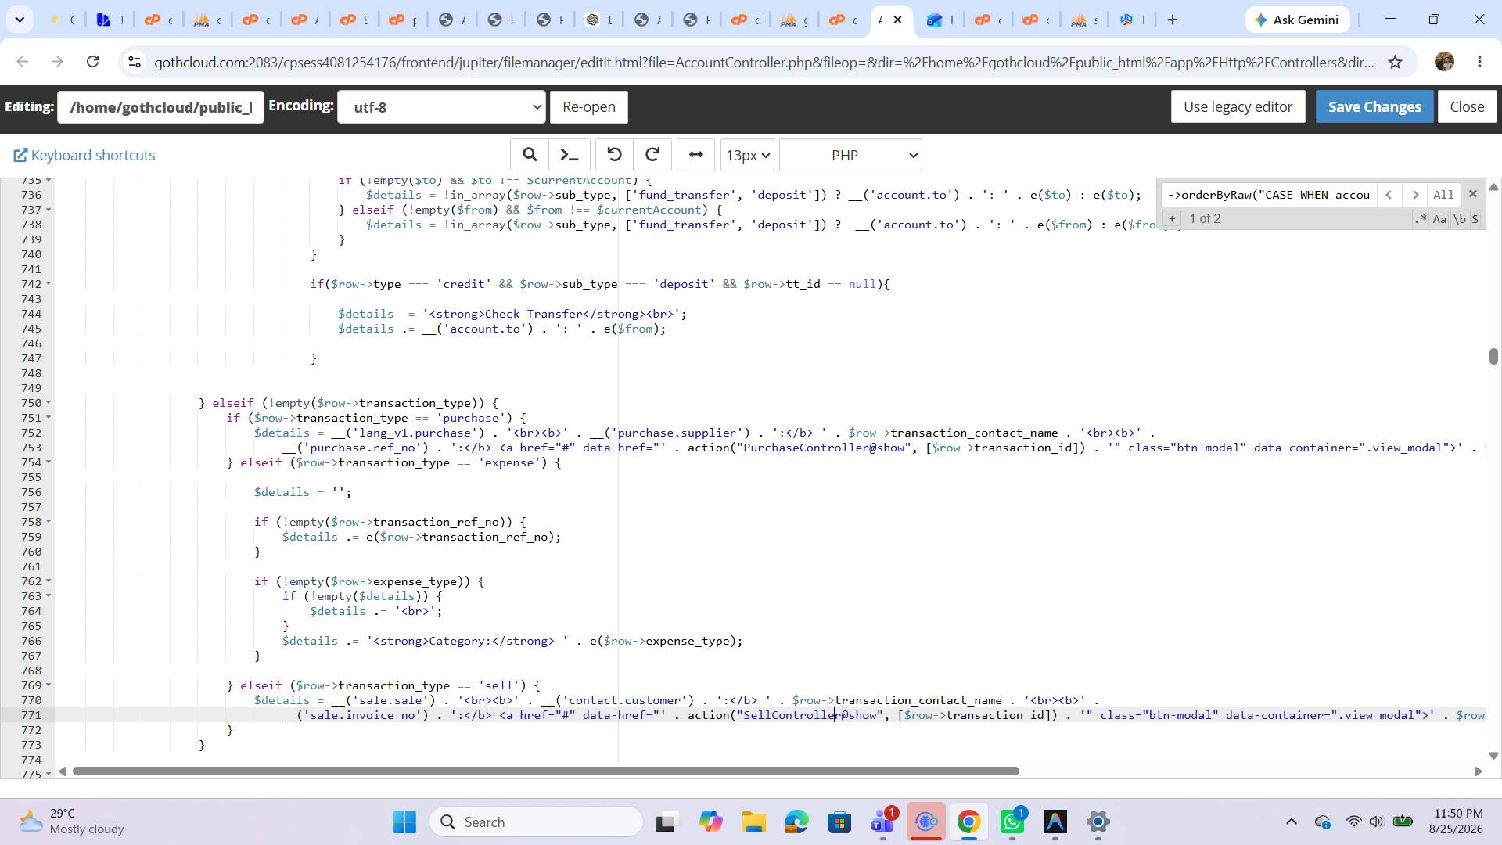The width and height of the screenshot is (1502, 845).
Task: Open the PHP language mode dropdown
Action: tap(850, 155)
